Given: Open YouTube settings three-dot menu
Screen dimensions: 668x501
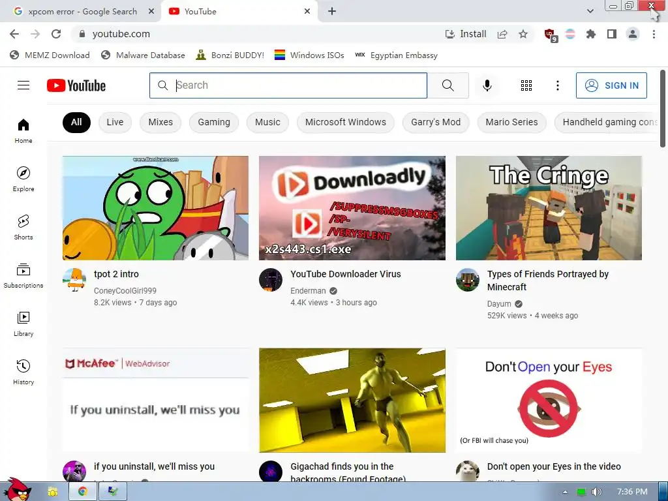Looking at the screenshot, I should pyautogui.click(x=557, y=85).
